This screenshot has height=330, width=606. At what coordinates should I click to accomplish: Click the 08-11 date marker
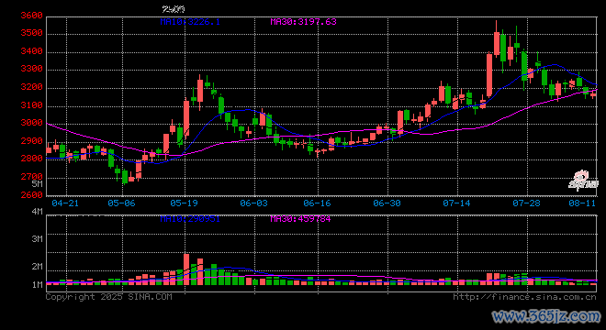click(582, 203)
